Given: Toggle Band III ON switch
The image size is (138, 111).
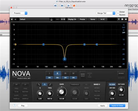Looking at the screenshot, I should point(66,78).
